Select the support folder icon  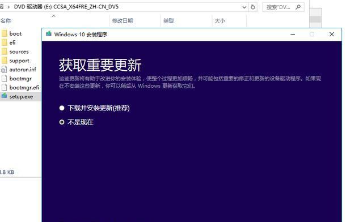point(5,61)
